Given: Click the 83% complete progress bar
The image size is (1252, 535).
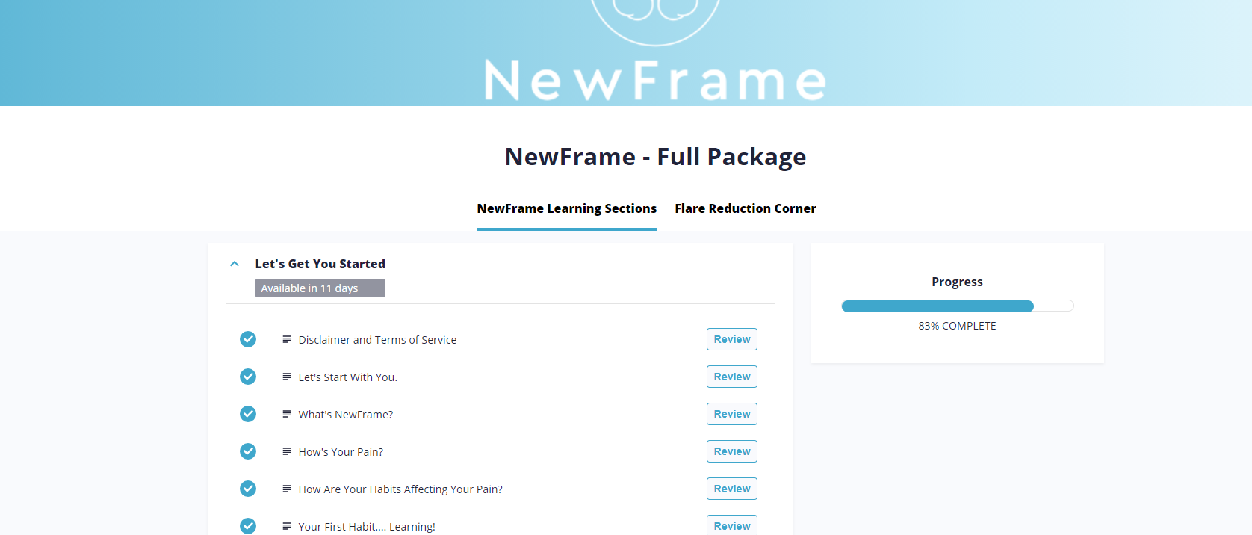Looking at the screenshot, I should [957, 306].
